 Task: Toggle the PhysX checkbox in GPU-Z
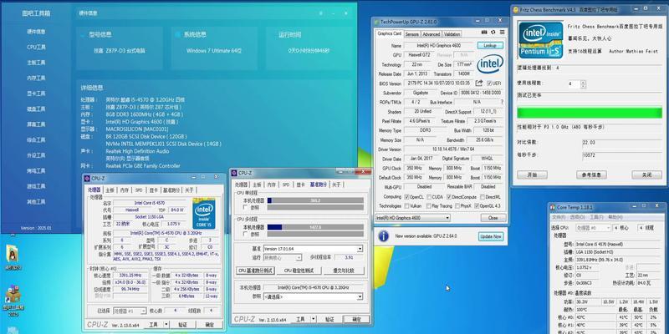457,206
